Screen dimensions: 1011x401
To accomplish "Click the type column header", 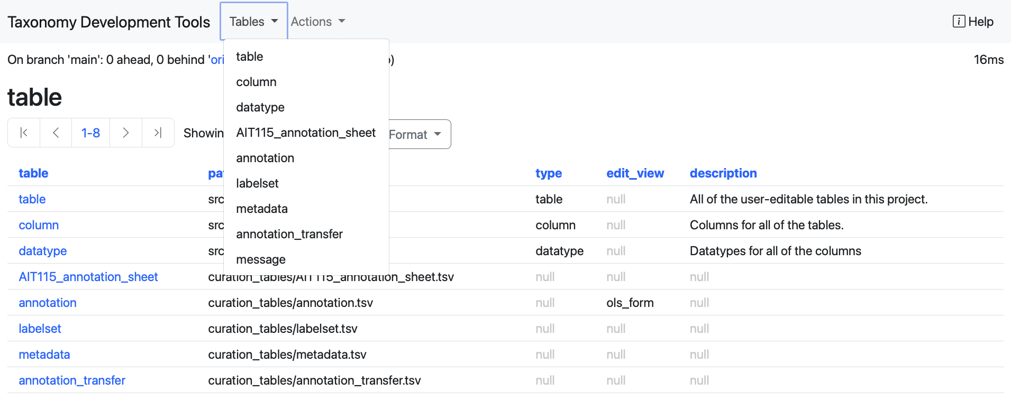I will coord(549,173).
